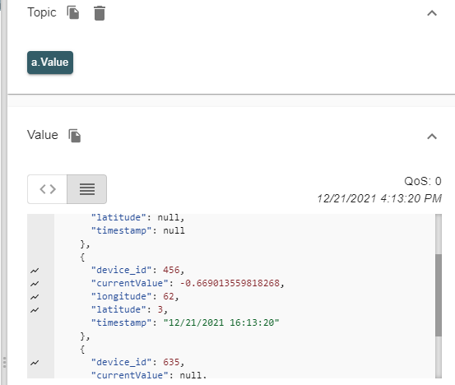This screenshot has height=385, width=455.
Task: Collapse the Topic section chevron
Action: click(x=432, y=13)
